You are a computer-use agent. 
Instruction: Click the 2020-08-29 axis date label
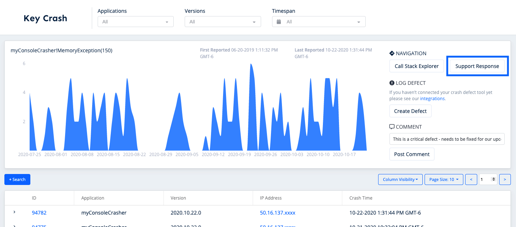coord(161,155)
